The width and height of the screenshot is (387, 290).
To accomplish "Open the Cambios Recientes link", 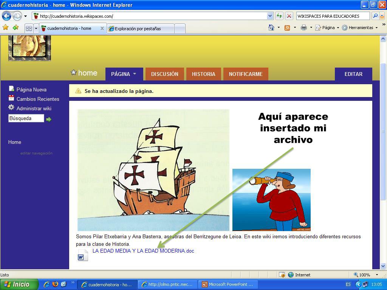I will click(38, 99).
